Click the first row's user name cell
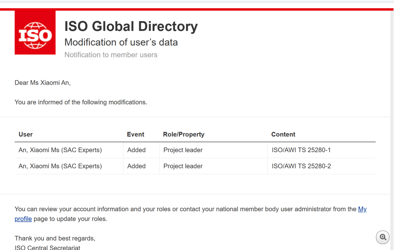Viewport: 394px width, 250px height. [60, 150]
